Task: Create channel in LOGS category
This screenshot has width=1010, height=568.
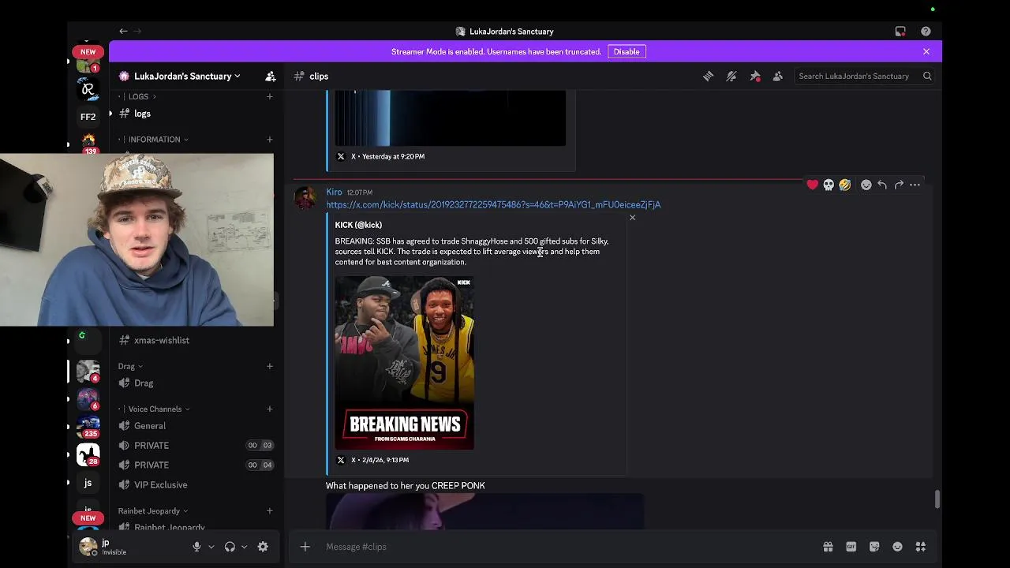Action: (269, 96)
